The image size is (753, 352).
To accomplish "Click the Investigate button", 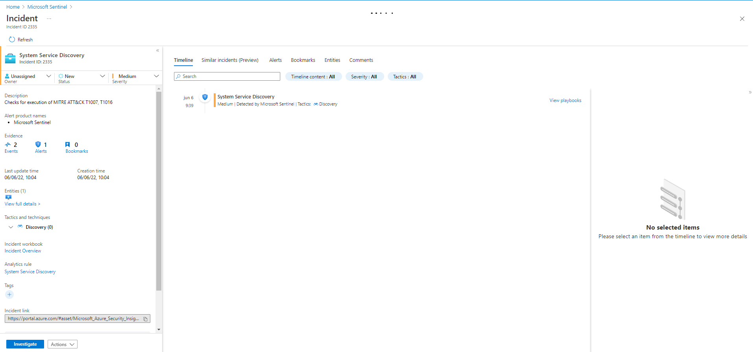I will [x=25, y=344].
